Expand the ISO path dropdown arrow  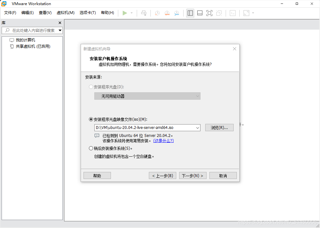click(x=198, y=128)
